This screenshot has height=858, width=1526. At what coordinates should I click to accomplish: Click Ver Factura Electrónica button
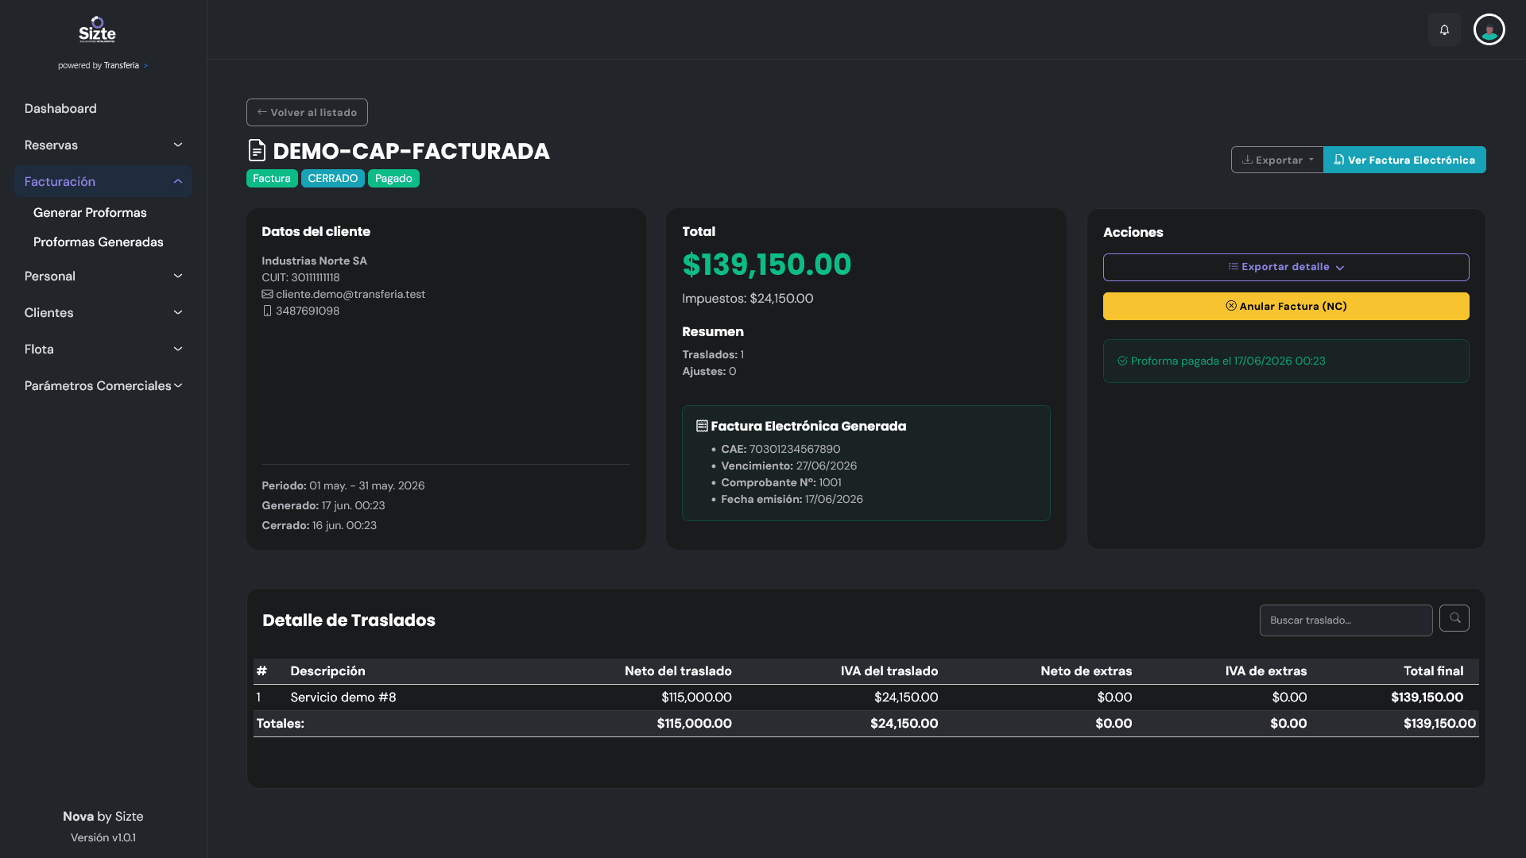pos(1404,160)
